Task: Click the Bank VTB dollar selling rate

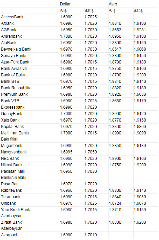Action: click(91, 101)
